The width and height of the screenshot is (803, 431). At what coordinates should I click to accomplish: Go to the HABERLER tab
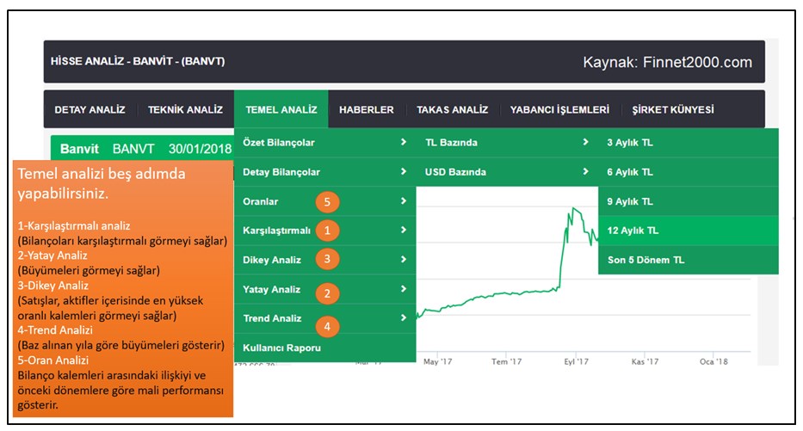click(366, 109)
